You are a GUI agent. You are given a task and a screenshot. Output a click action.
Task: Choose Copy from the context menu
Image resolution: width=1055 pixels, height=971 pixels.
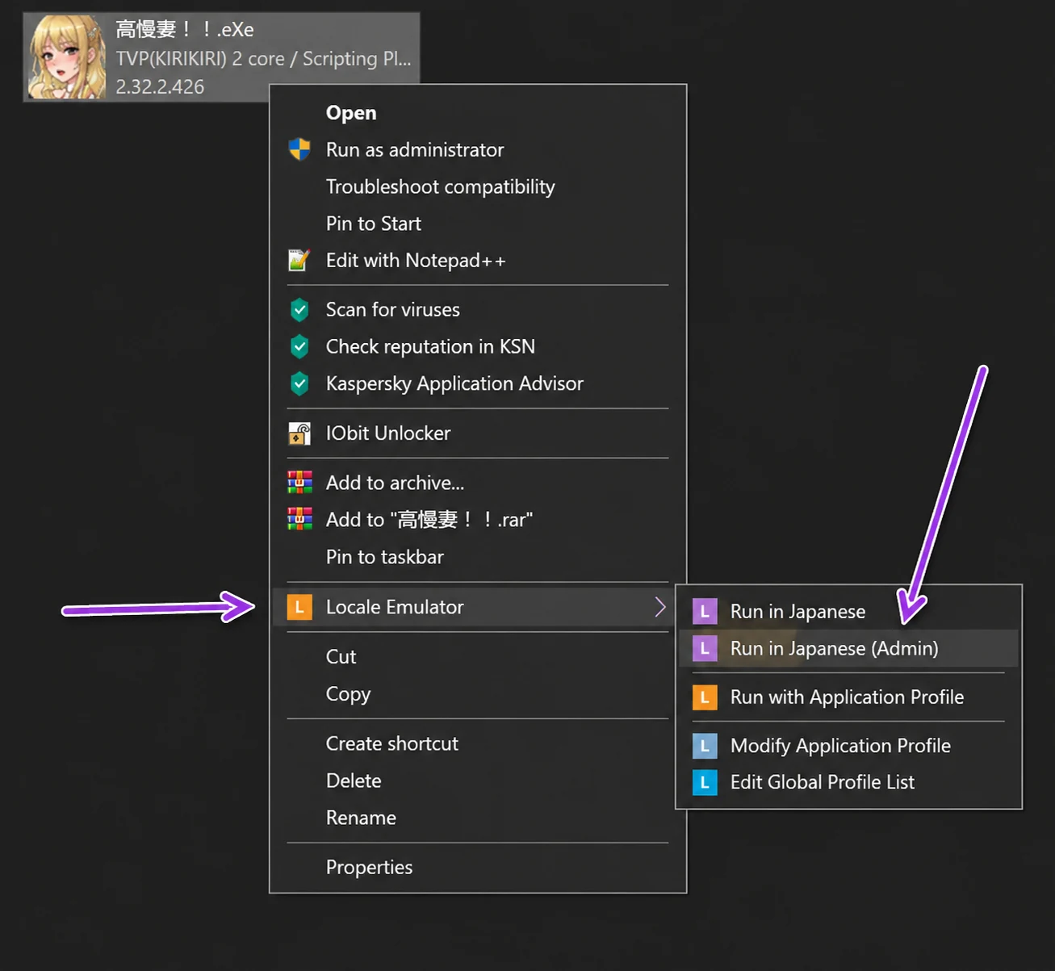click(x=478, y=694)
